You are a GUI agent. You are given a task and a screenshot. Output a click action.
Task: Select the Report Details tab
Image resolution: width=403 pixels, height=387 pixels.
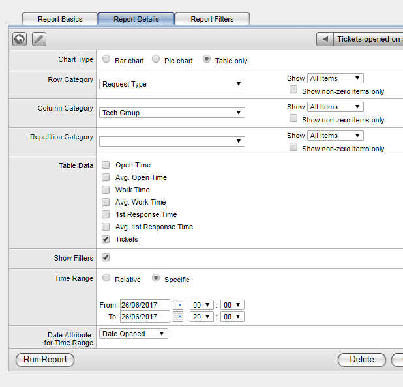[x=136, y=19]
